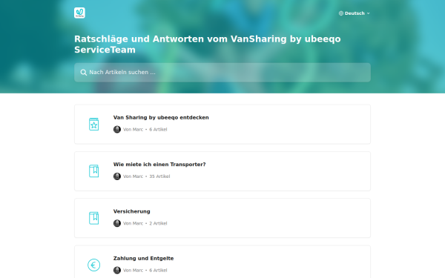
Task: Click the globe icon beside Deutsch
Action: point(341,13)
